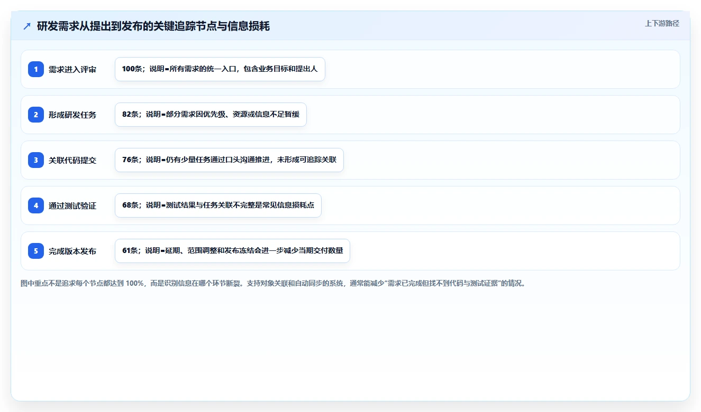The image size is (701, 412).
Task: Click the arrow icon beside the title
Action: coord(27,26)
